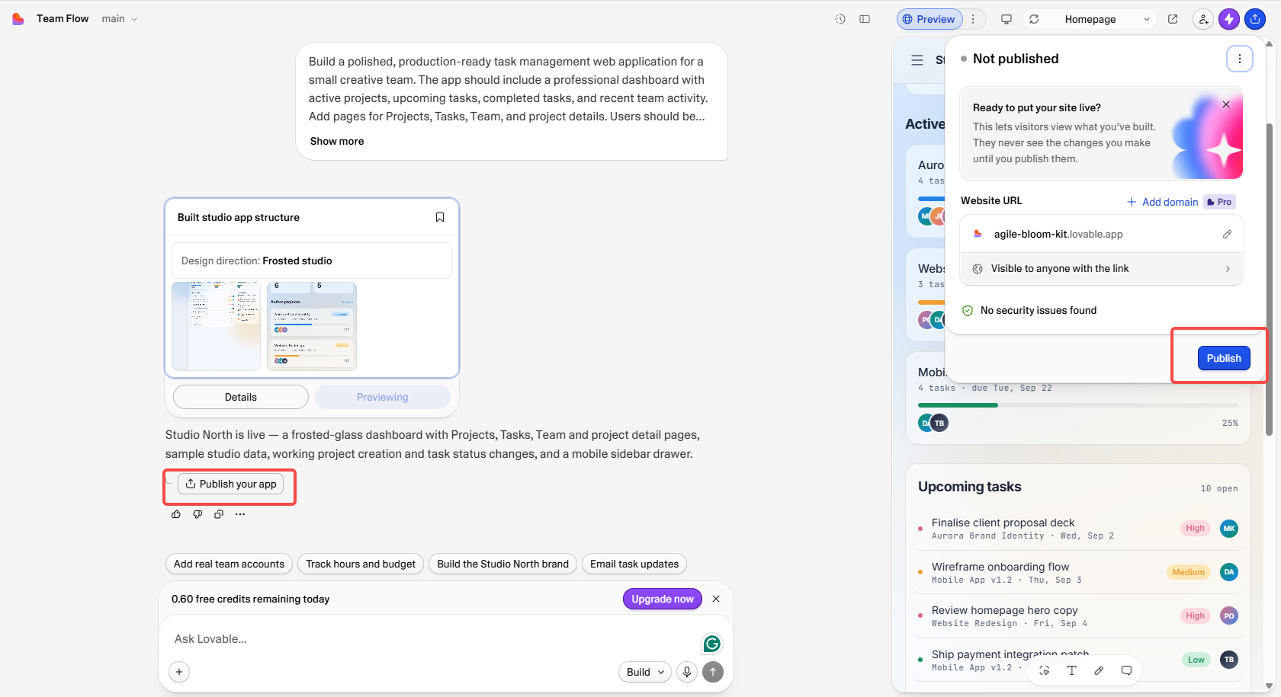
Task: Add attachment with the plus button
Action: tap(179, 672)
